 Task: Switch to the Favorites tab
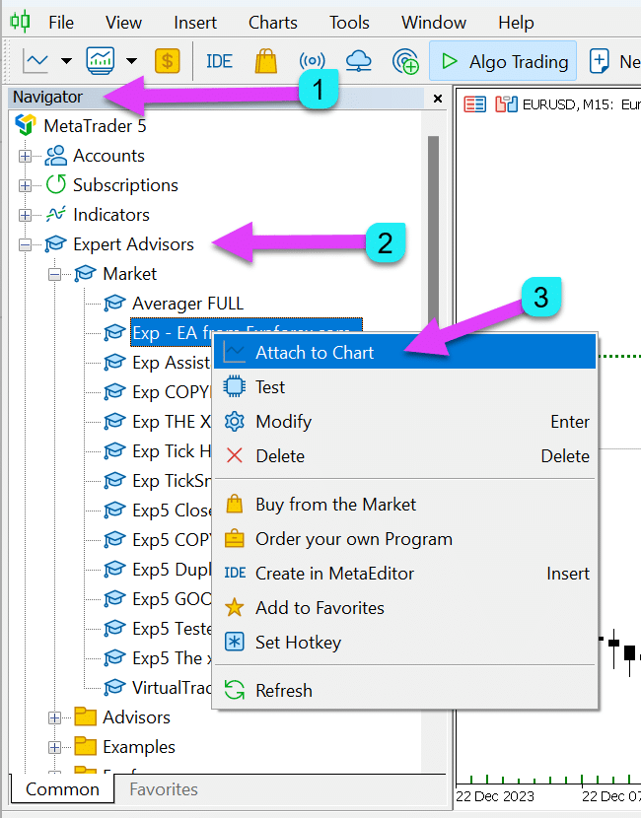pyautogui.click(x=164, y=789)
